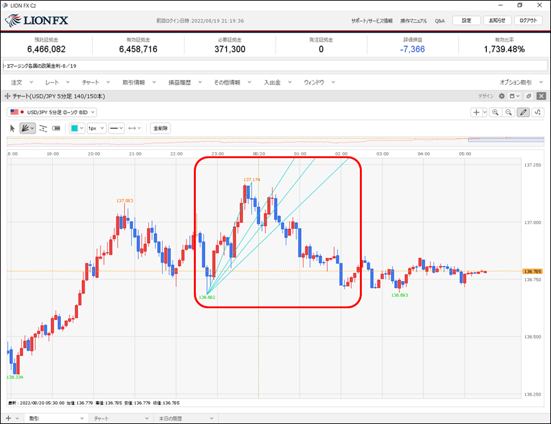Zoom out of the chart
Viewport: 551px width, 424px height.
(x=509, y=112)
